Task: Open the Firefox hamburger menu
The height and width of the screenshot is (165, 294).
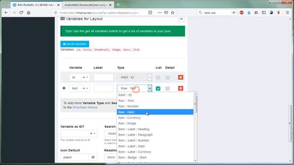Action: point(288,12)
